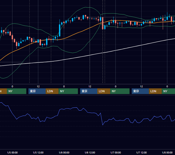Click the 東京 session block on 1/6

pyautogui.click(x=89, y=91)
